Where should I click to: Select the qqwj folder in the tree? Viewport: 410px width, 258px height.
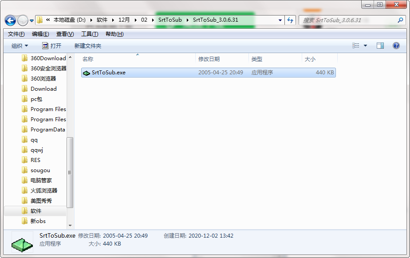pyautogui.click(x=36, y=150)
